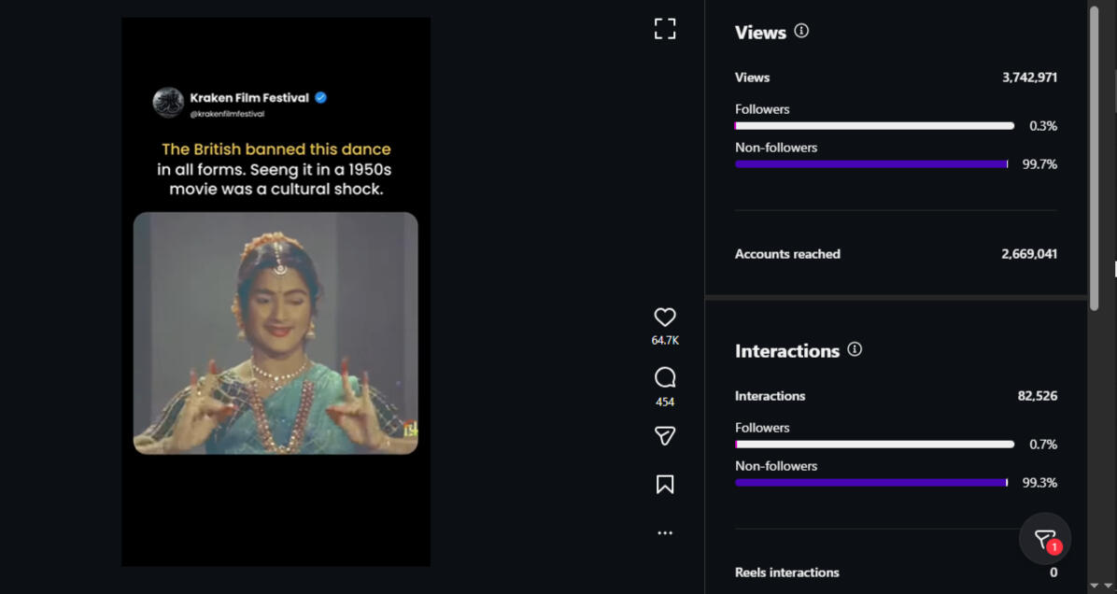Click the @krakenfilmfestival handle
The width and height of the screenshot is (1117, 594).
pyautogui.click(x=227, y=114)
